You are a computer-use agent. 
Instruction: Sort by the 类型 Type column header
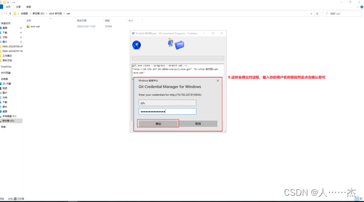click(107, 21)
